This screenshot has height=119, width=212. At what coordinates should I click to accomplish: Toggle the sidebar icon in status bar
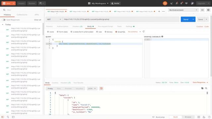coord(3,117)
